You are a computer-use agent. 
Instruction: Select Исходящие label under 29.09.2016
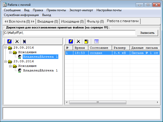tap(28, 52)
